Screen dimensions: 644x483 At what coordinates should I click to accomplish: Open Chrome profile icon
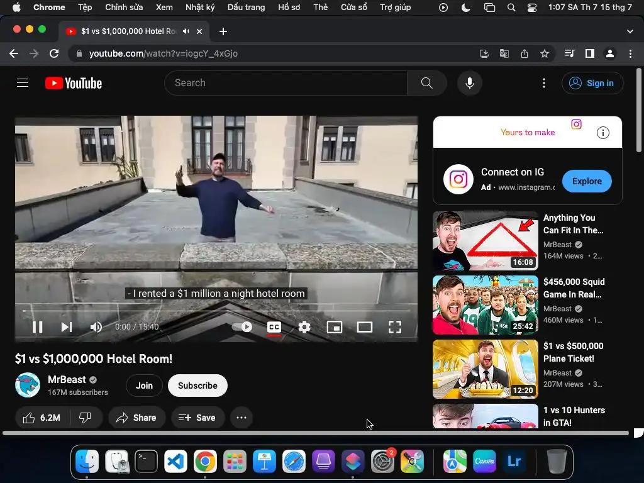[610, 53]
